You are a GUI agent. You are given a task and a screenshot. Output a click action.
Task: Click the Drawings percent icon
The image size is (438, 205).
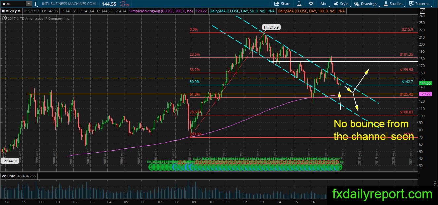coord(357,4)
